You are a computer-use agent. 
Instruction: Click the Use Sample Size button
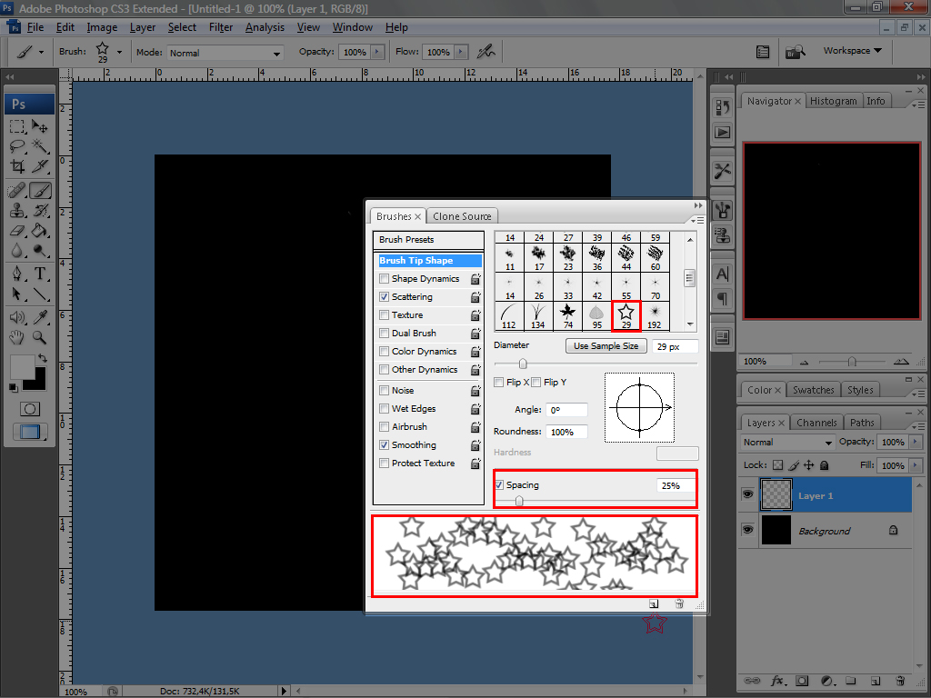(606, 346)
